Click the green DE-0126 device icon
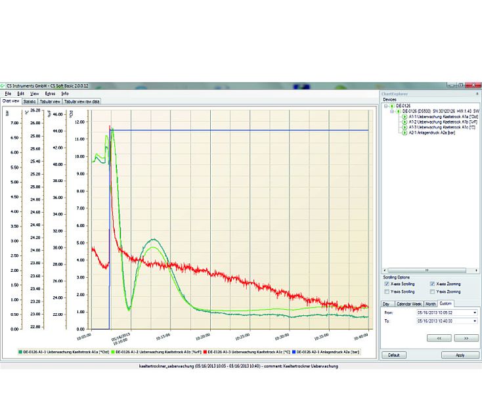Image resolution: width=482 pixels, height=394 pixels. coord(392,106)
